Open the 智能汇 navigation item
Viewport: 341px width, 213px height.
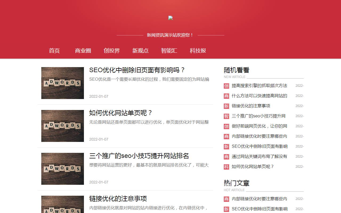[169, 51]
